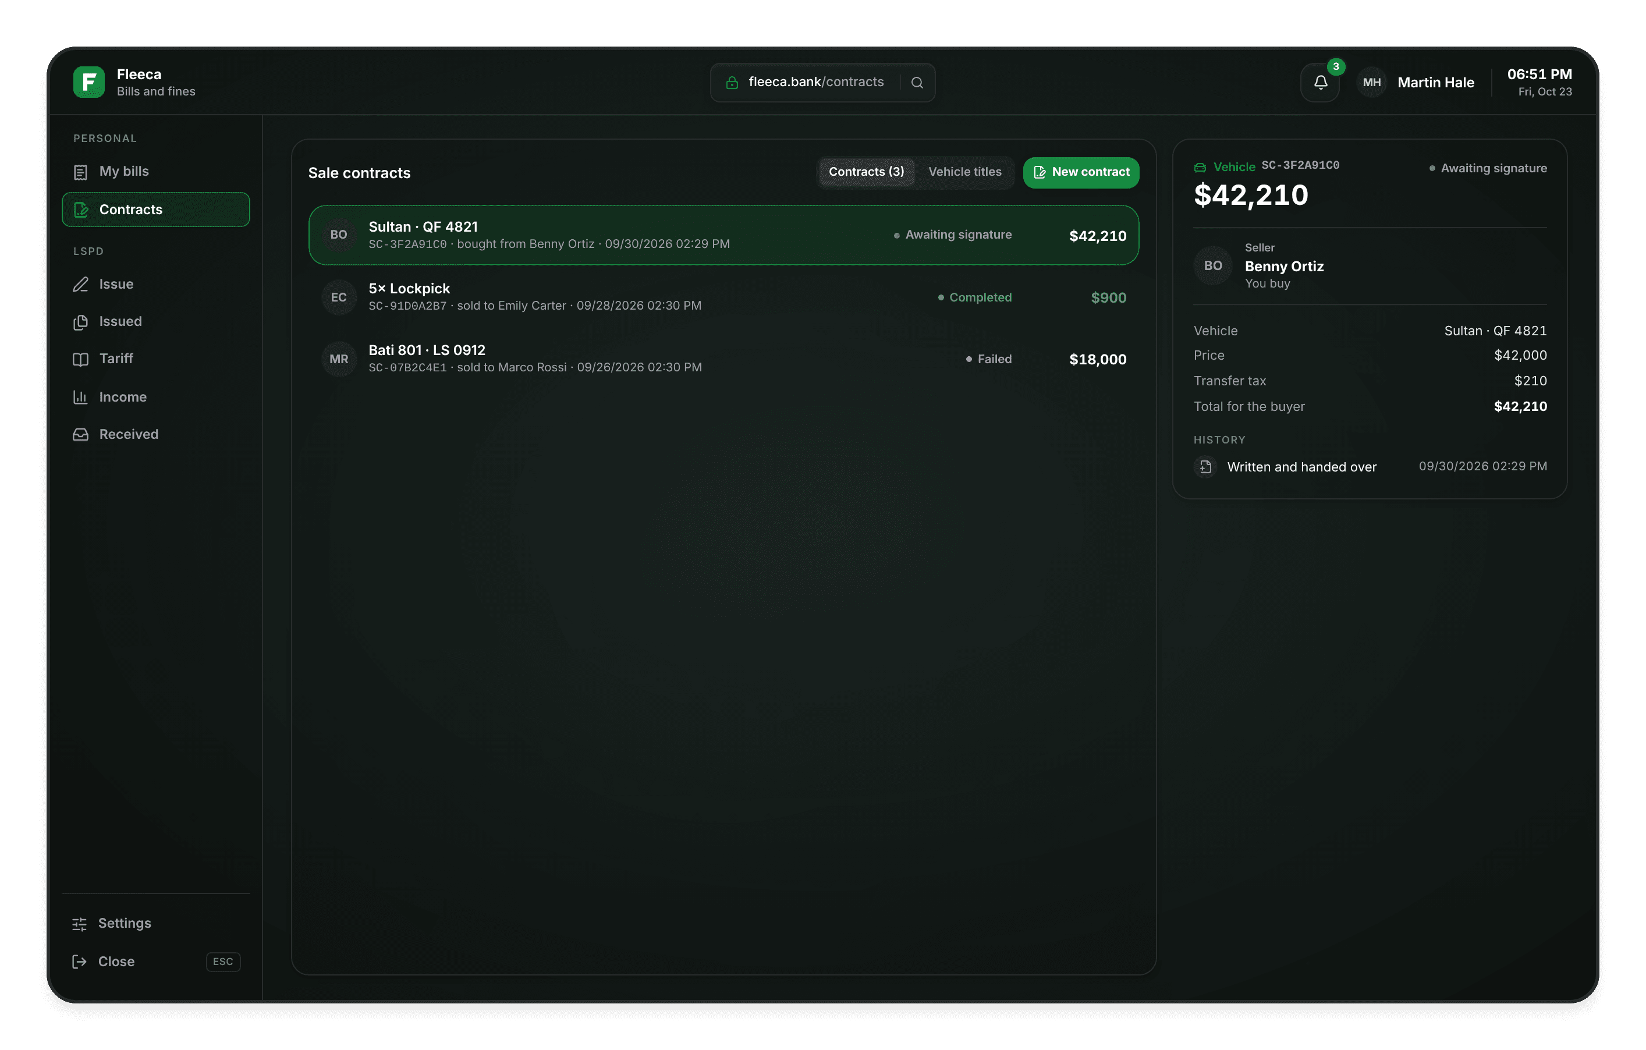This screenshot has height=1050, width=1646.
Task: Click the $18,000 amount
Action: point(1097,360)
